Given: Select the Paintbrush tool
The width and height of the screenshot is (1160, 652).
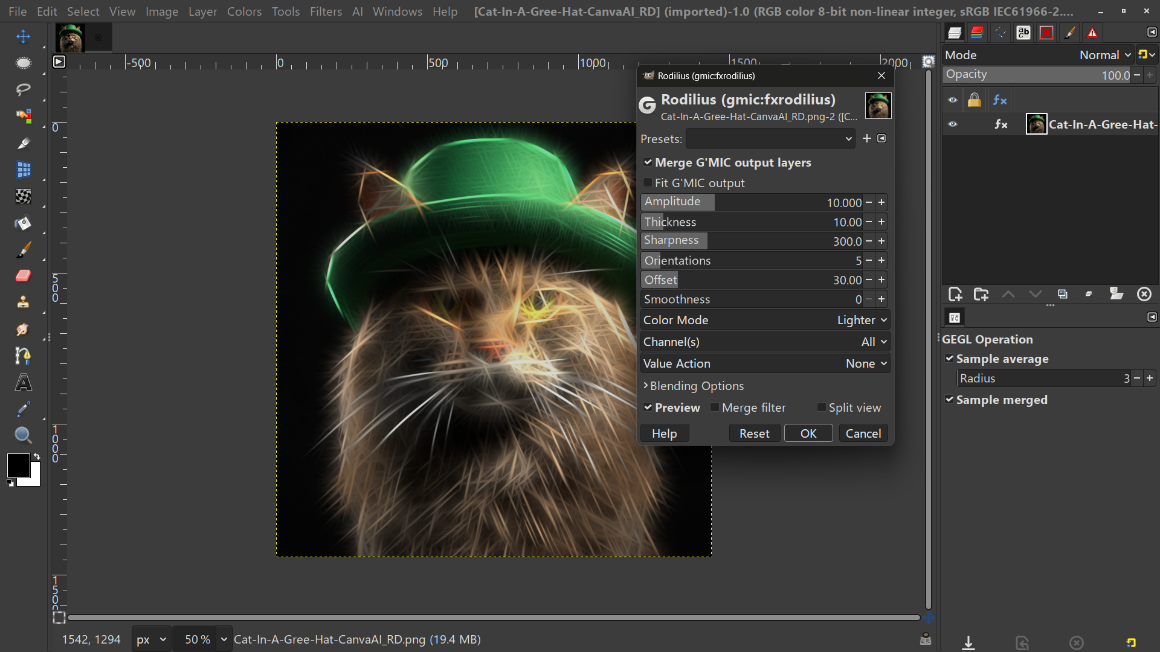Looking at the screenshot, I should 23,249.
